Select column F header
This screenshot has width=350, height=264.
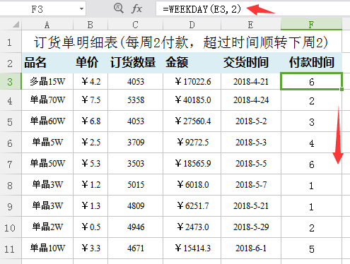311,25
